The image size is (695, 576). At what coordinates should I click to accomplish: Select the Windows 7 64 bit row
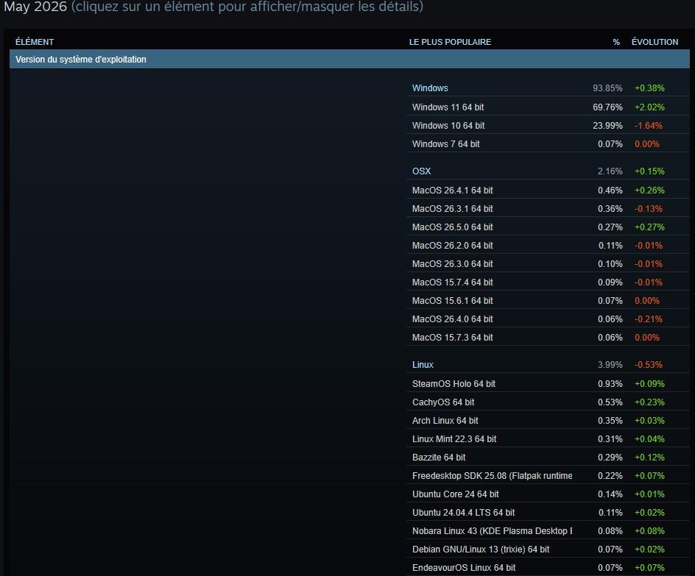(x=548, y=144)
